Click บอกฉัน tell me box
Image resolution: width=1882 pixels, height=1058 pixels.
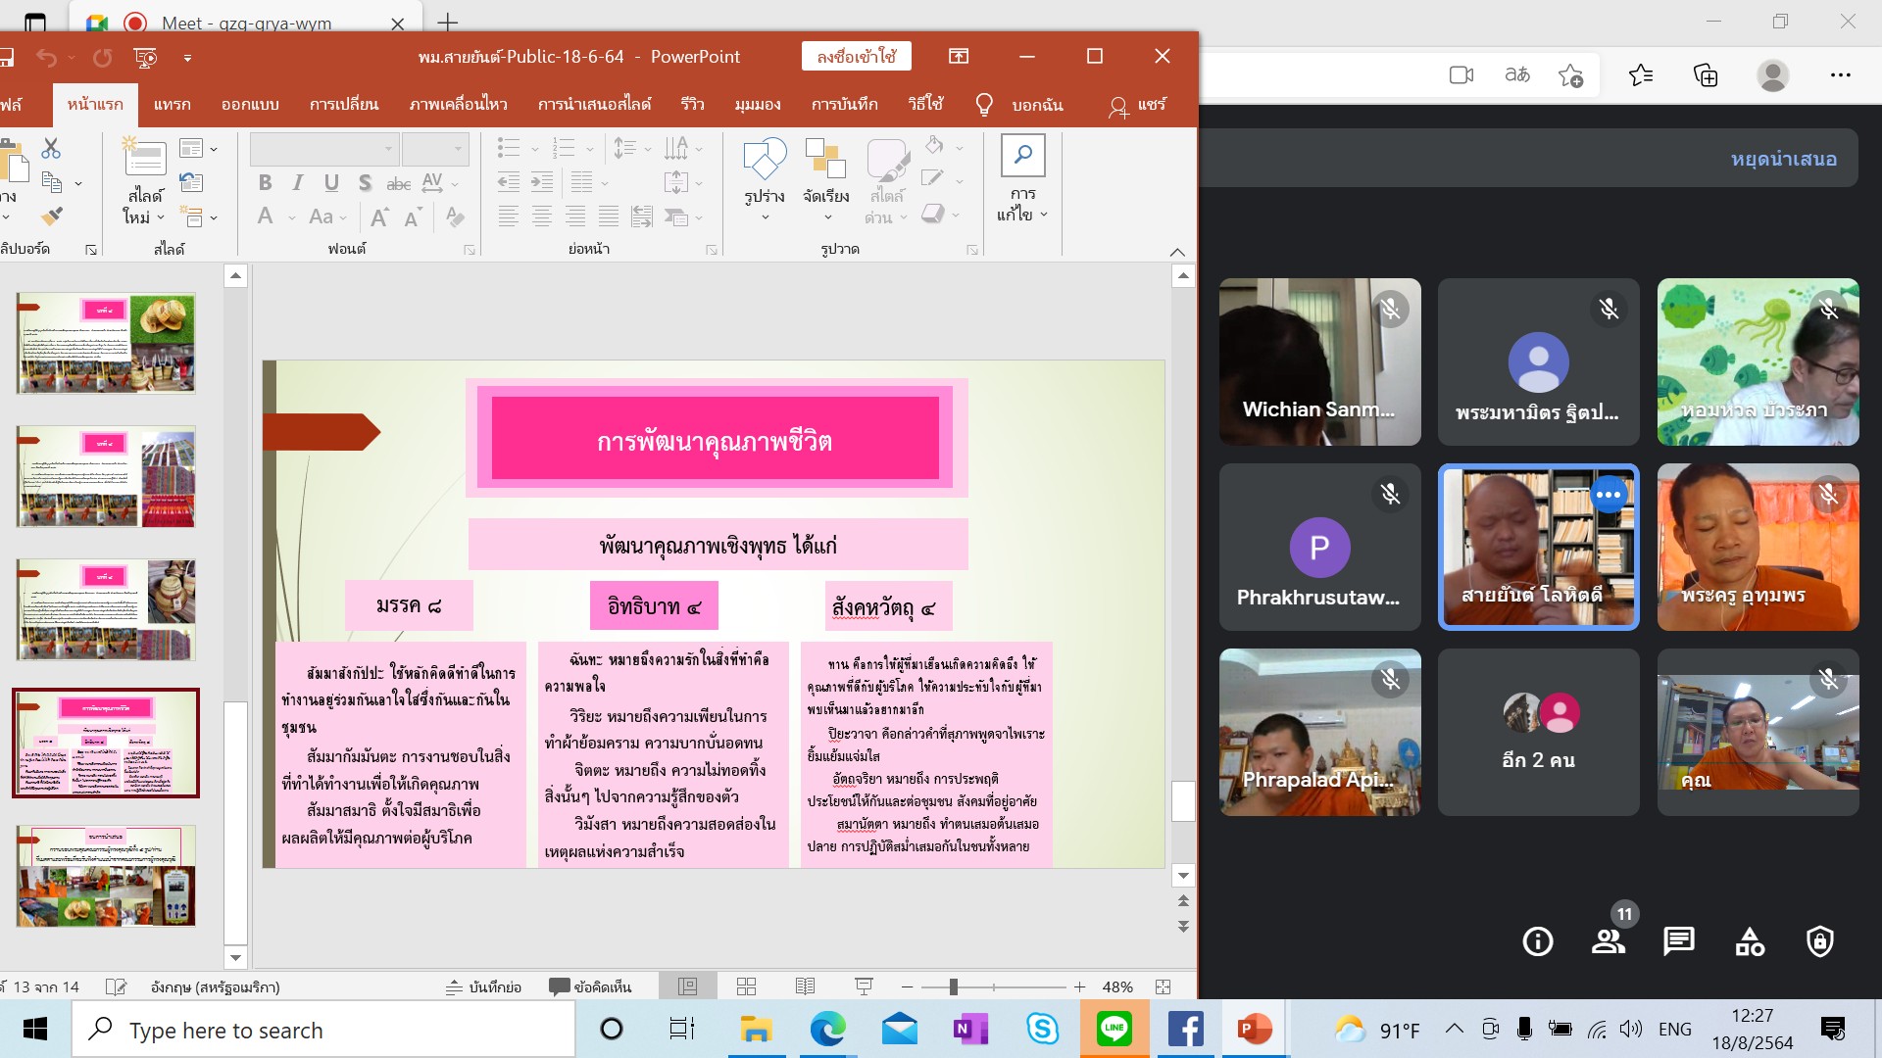coord(1019,105)
